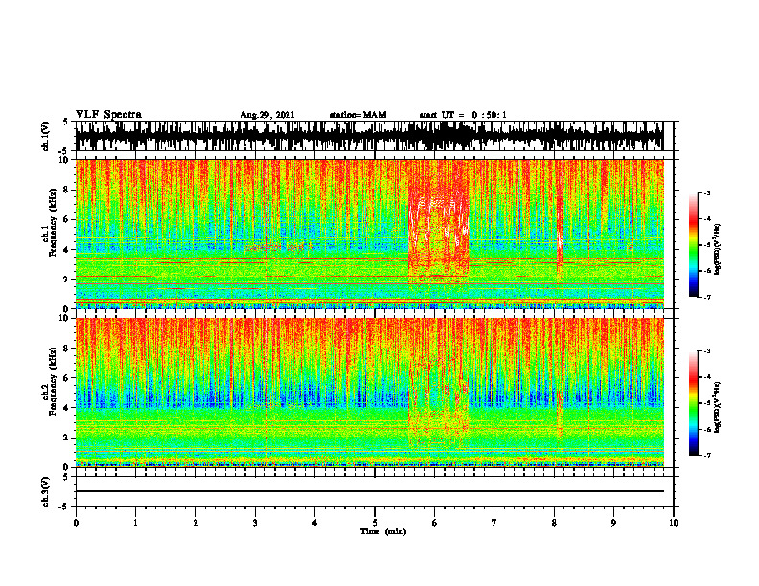Click the time axis tick label "6"

point(435,523)
